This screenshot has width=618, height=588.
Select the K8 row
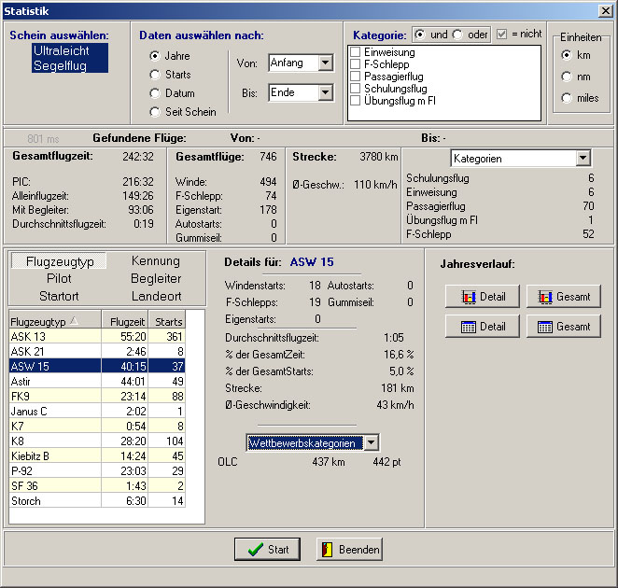[x=97, y=441]
